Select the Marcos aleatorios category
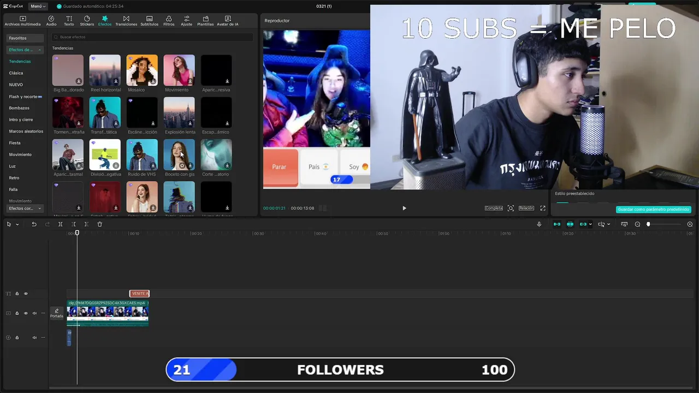The width and height of the screenshot is (699, 393). pos(26,131)
